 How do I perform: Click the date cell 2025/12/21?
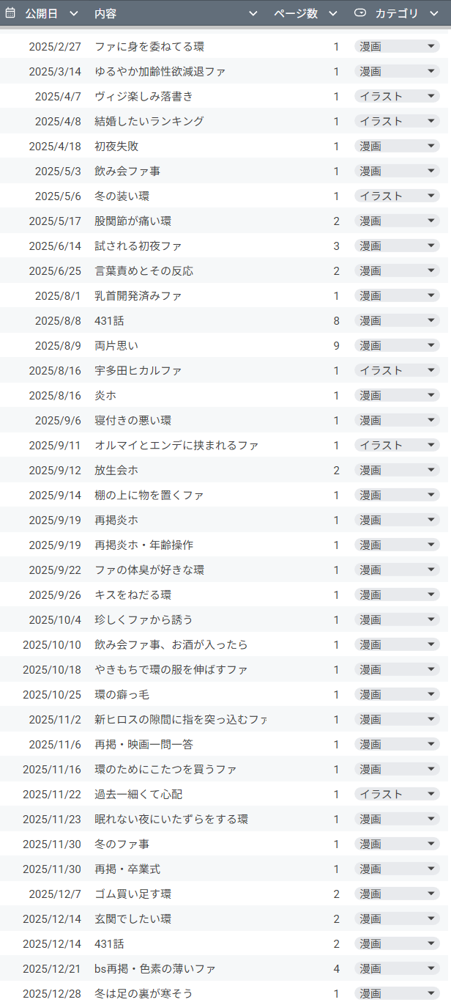click(52, 968)
